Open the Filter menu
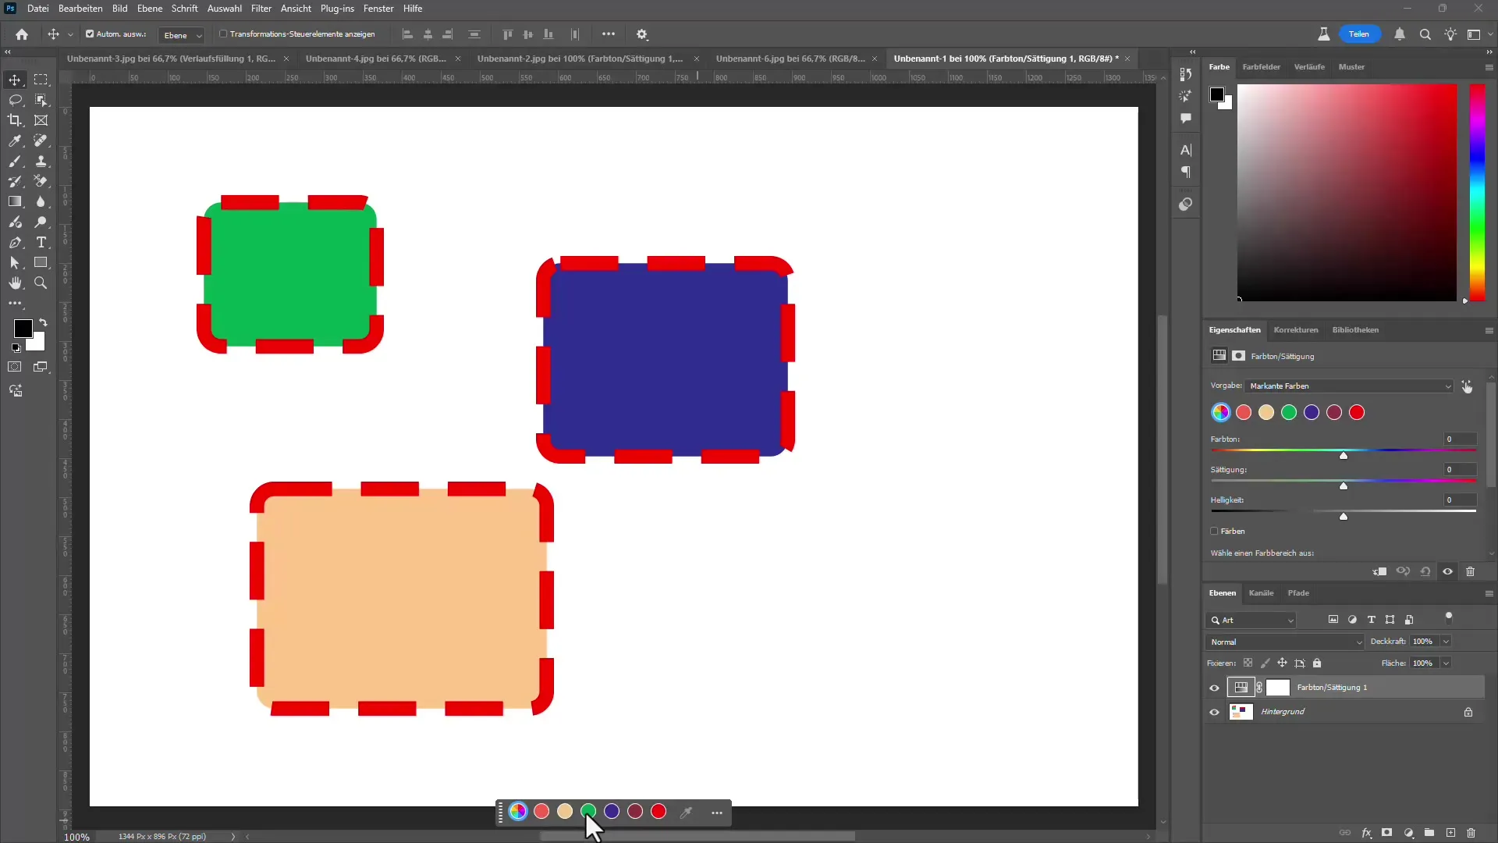Screen dimensions: 1498x843 261,9
